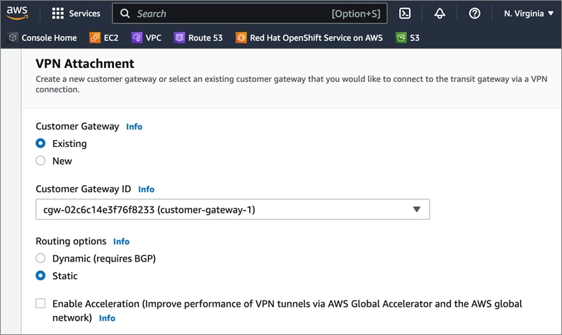The image size is (562, 335).
Task: Enable Acceleration checkbox for VPN tunnels
Action: 41,304
